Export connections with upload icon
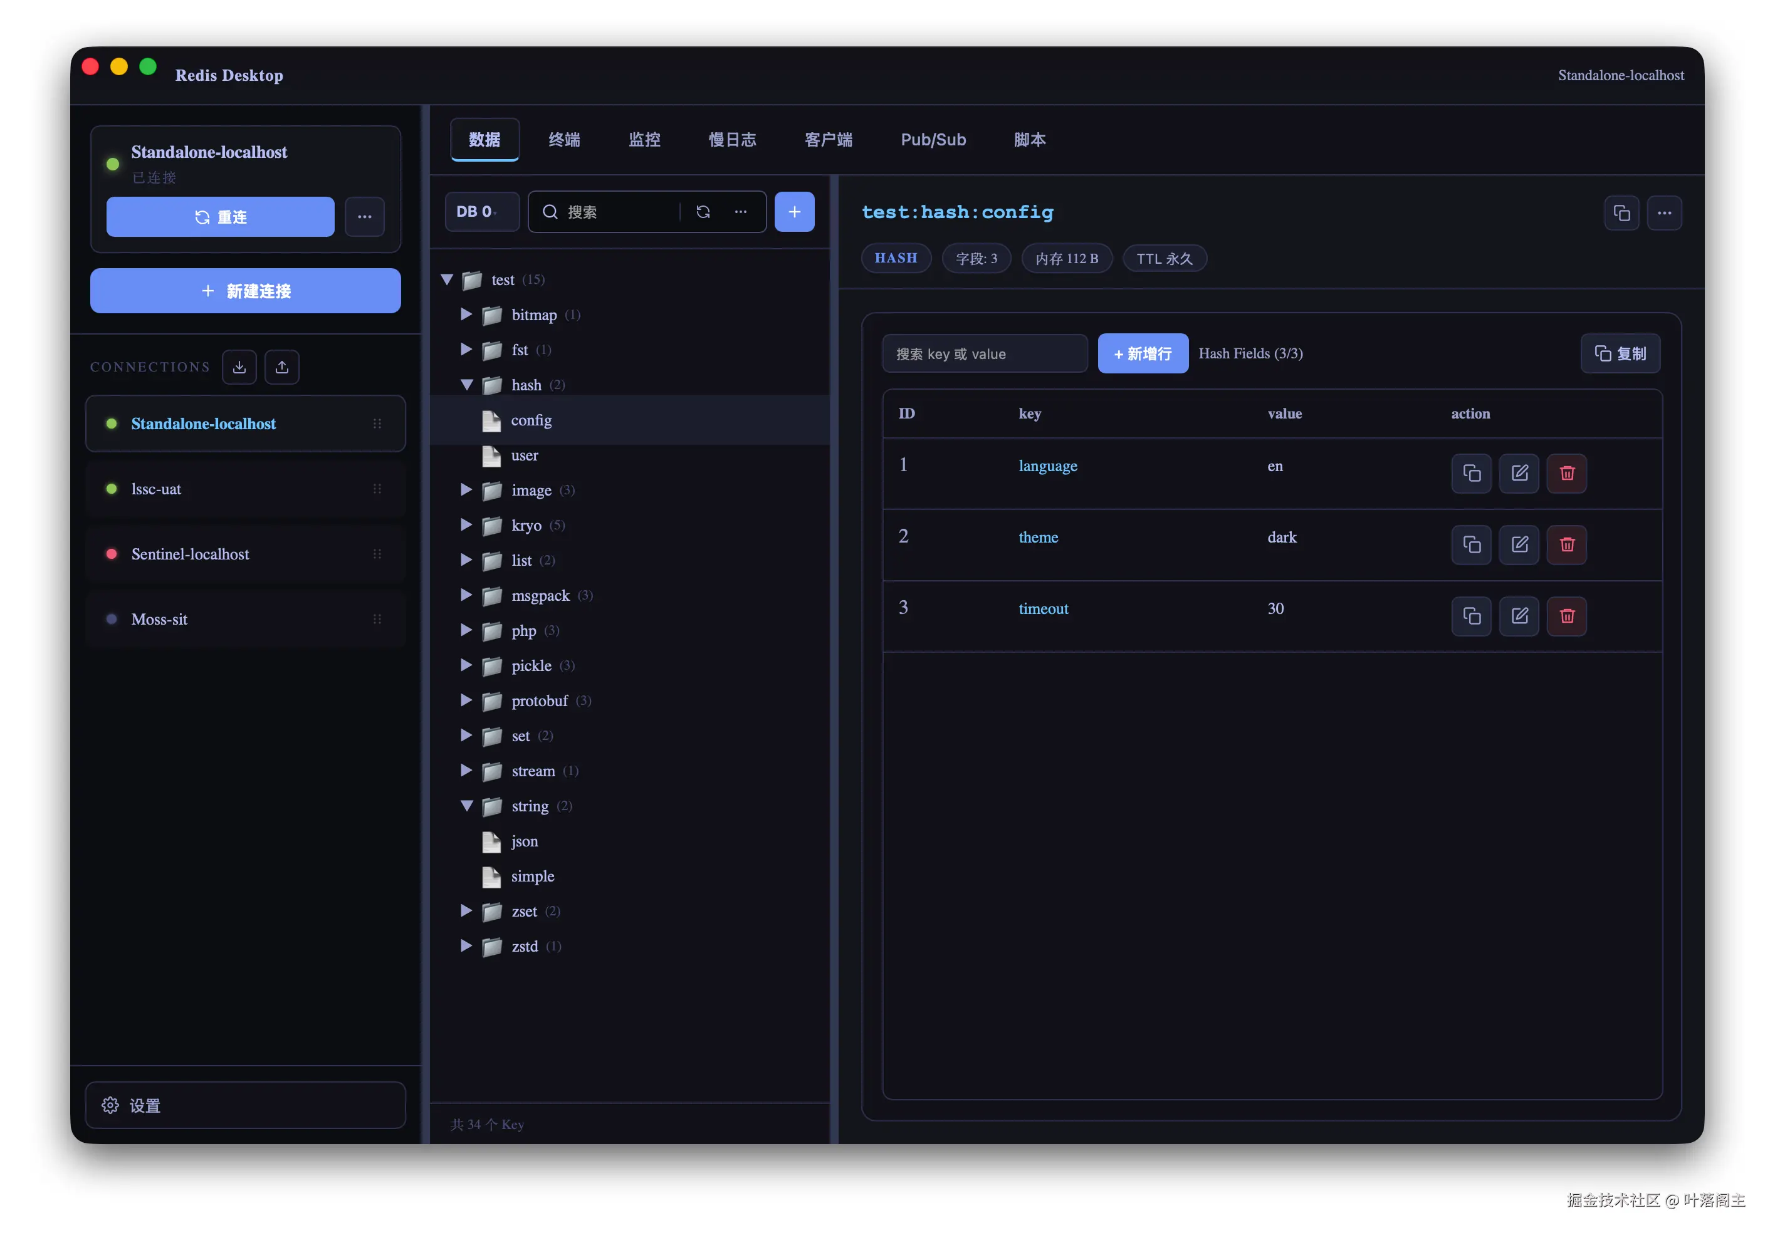1775x1238 pixels. (282, 367)
